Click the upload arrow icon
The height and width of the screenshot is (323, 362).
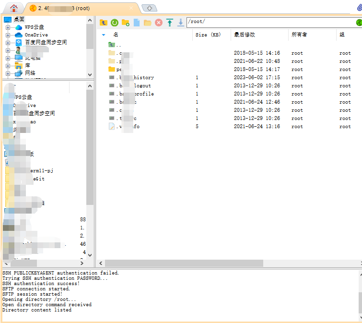(x=170, y=23)
